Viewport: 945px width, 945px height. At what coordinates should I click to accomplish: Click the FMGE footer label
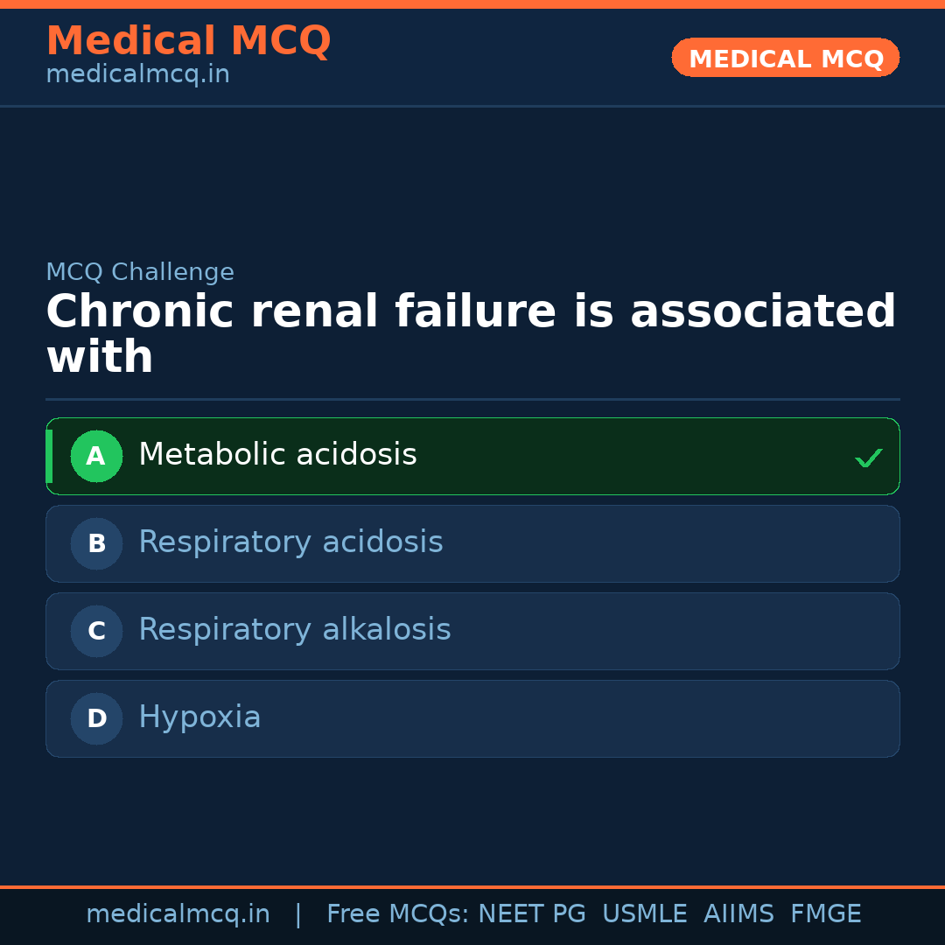(825, 914)
